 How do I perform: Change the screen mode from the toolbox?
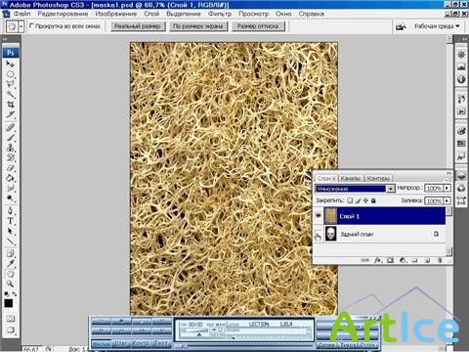pyautogui.click(x=10, y=330)
